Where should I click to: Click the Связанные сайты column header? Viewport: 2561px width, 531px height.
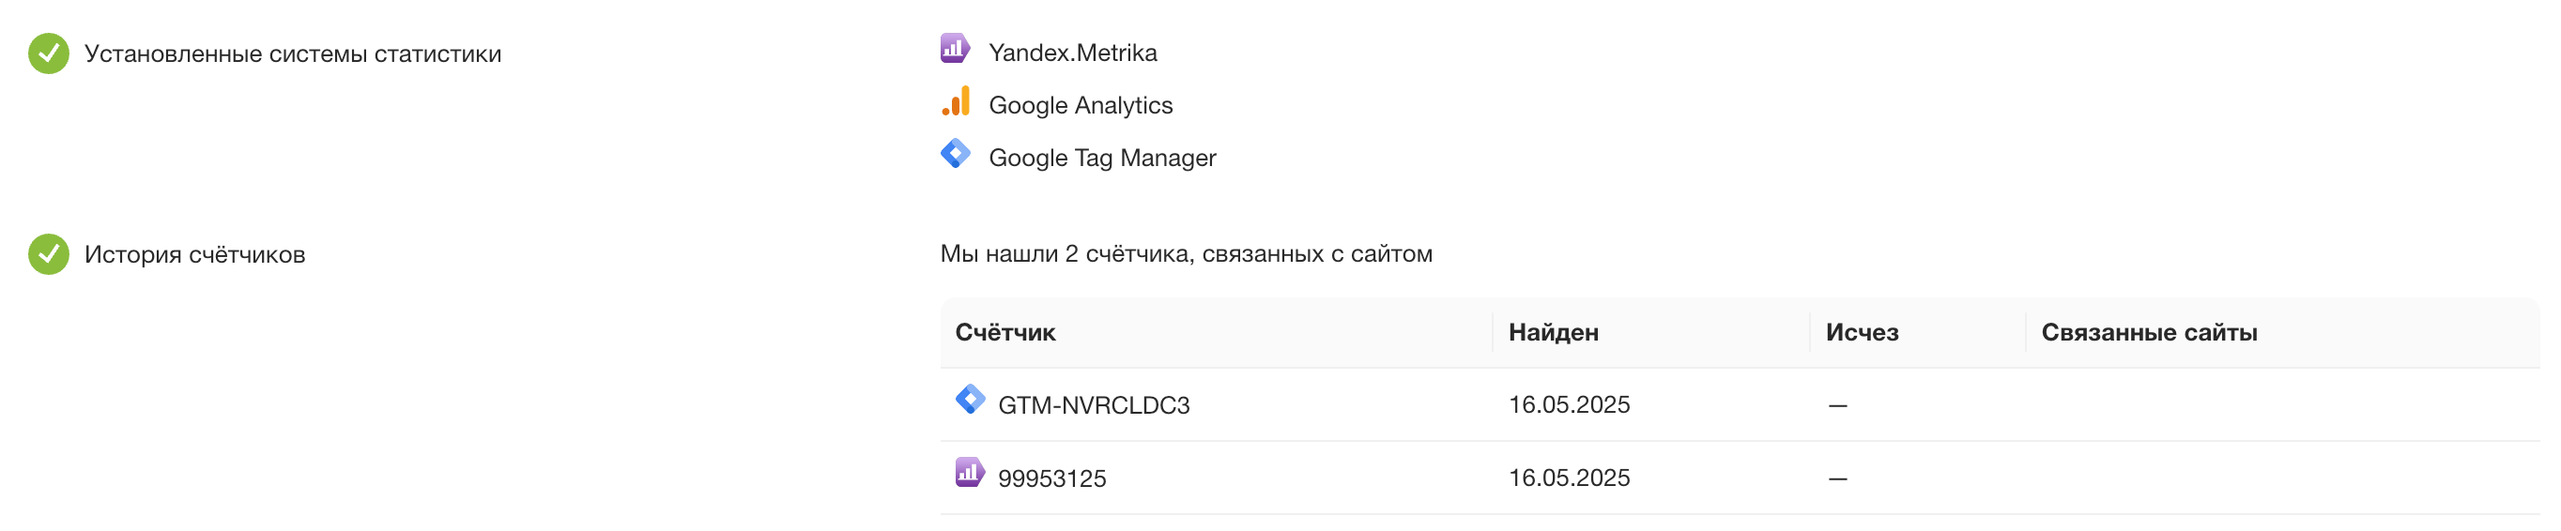coord(2149,333)
